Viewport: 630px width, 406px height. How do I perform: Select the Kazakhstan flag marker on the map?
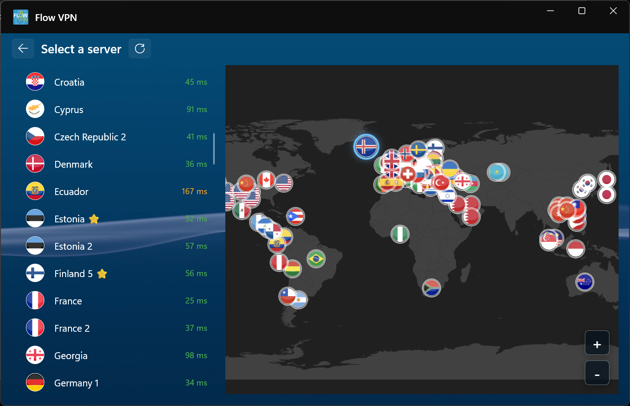(x=496, y=172)
